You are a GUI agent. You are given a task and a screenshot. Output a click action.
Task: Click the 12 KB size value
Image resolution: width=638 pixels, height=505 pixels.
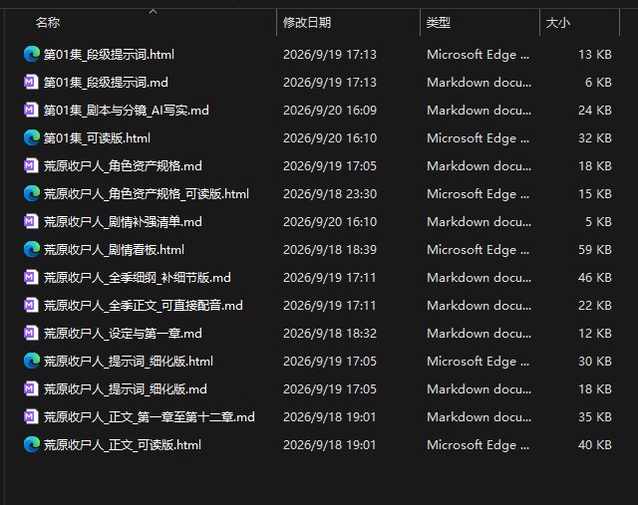pyautogui.click(x=595, y=333)
